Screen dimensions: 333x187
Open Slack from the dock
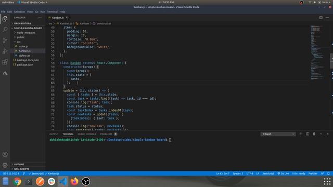[x=52, y=182]
